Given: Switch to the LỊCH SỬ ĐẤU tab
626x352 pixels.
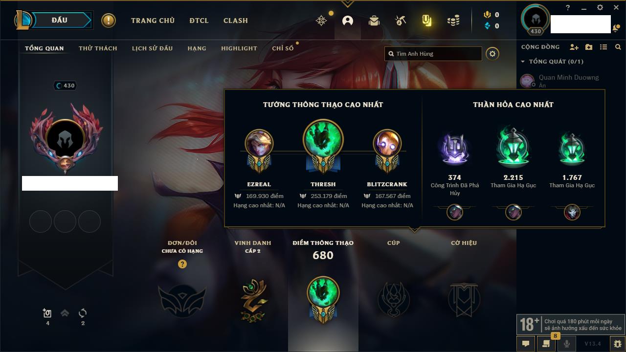Looking at the screenshot, I should [x=152, y=48].
